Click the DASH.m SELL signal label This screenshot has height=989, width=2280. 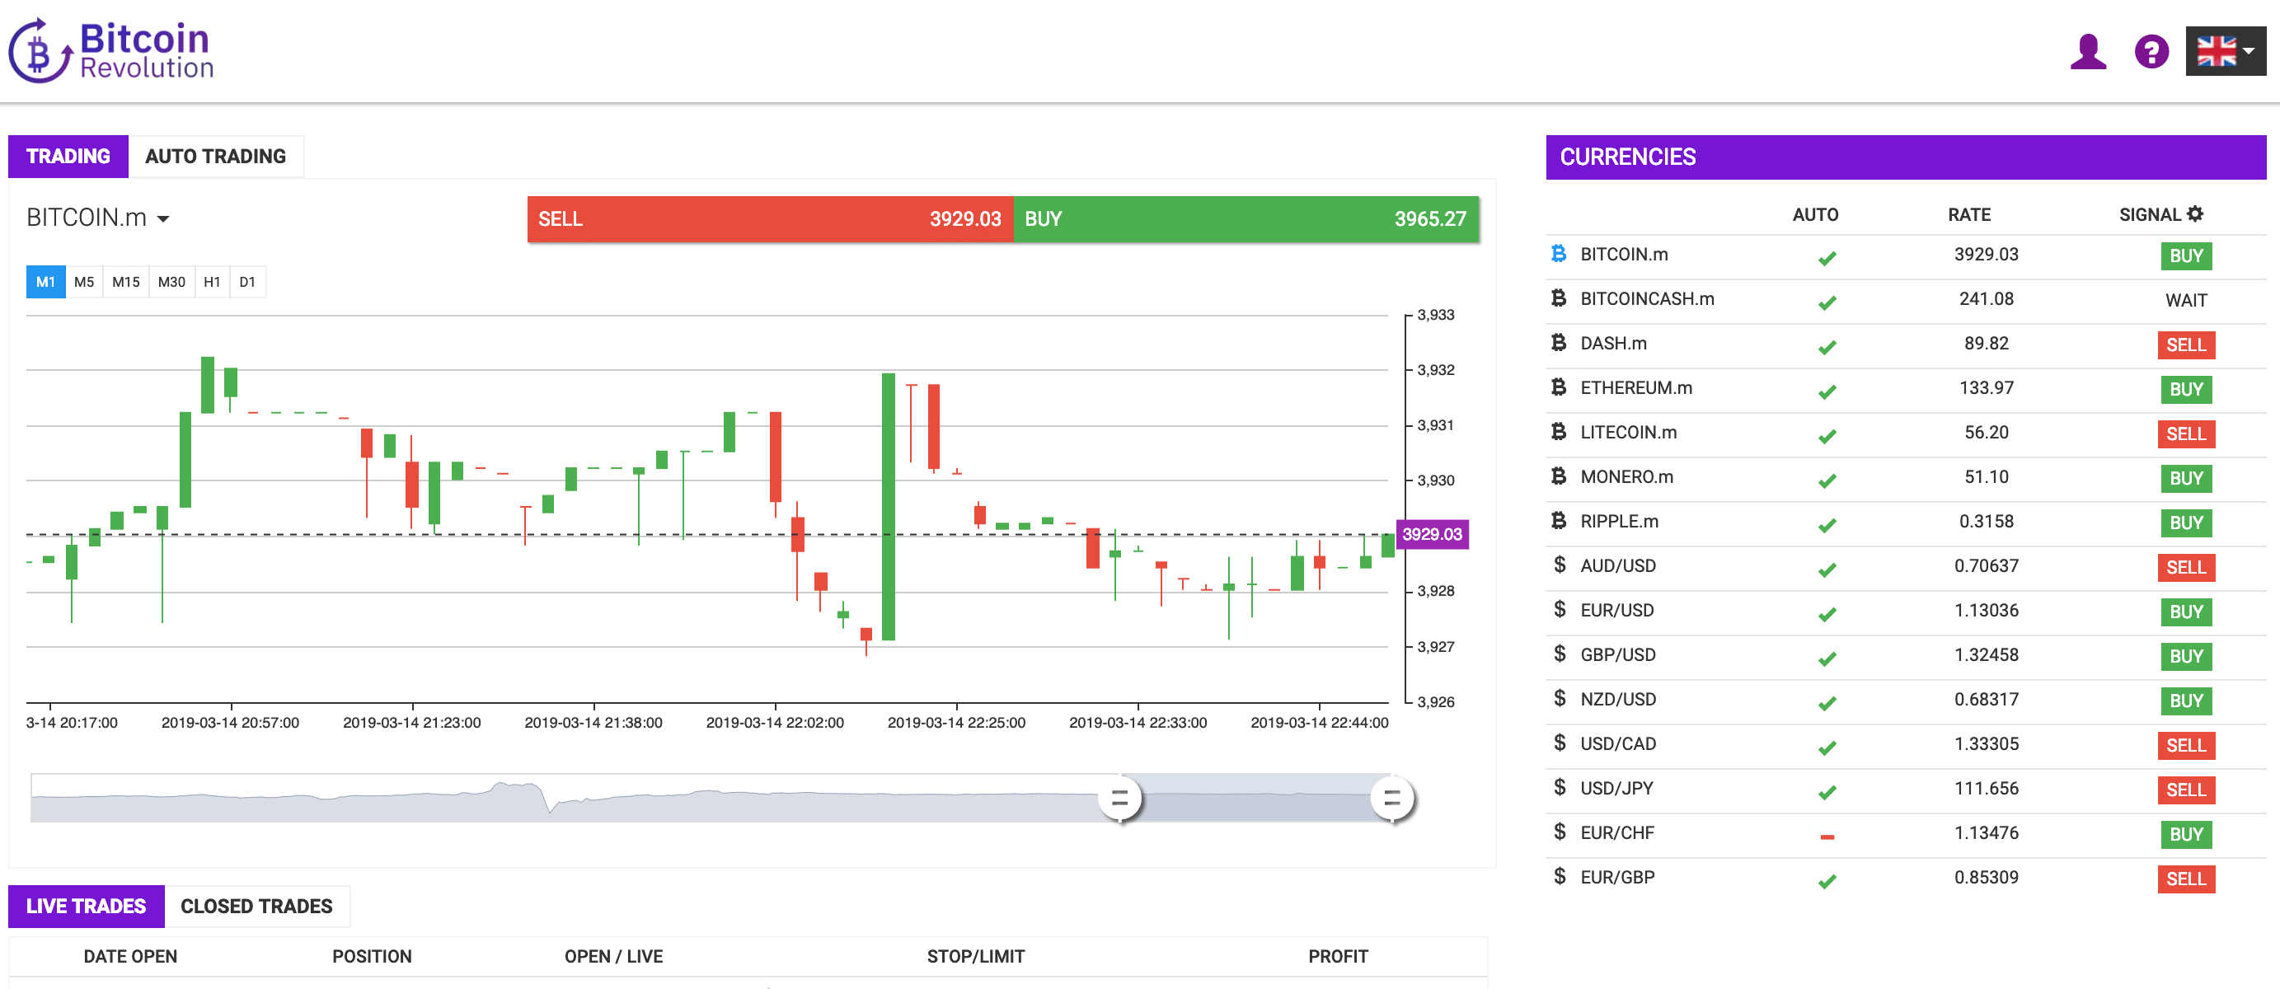pyautogui.click(x=2185, y=345)
